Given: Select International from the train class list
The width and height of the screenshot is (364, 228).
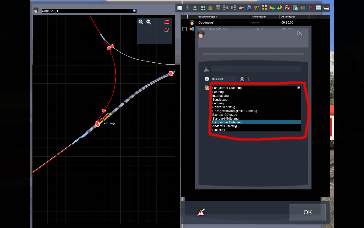Looking at the screenshot, I should 257,96.
